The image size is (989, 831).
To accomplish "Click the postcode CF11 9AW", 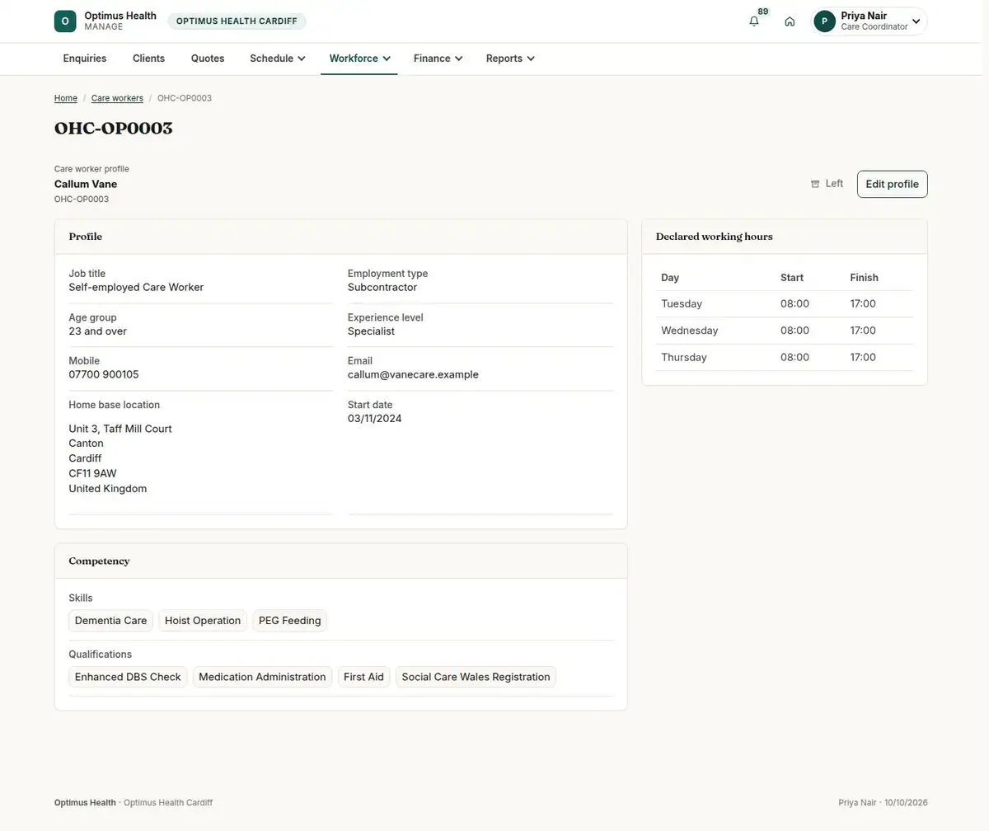I will point(92,473).
